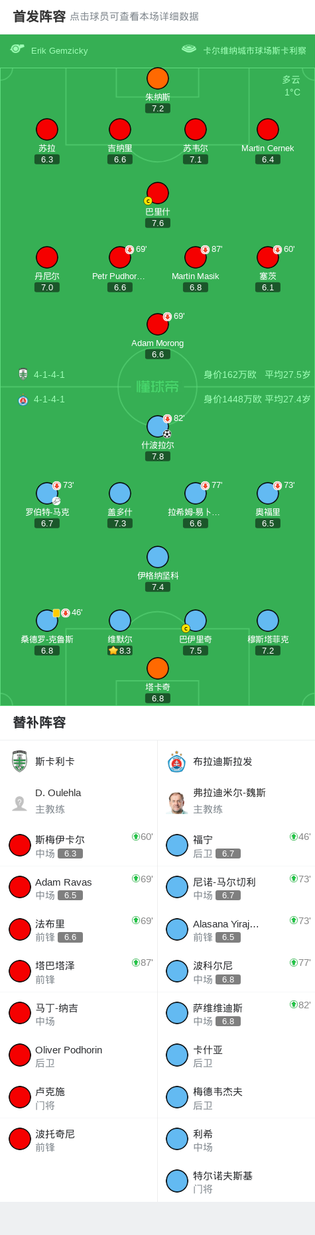Screen dimensions: 315x1235
Task: Open substitute 波科尔尼 midfielder row
Action: 236,971
